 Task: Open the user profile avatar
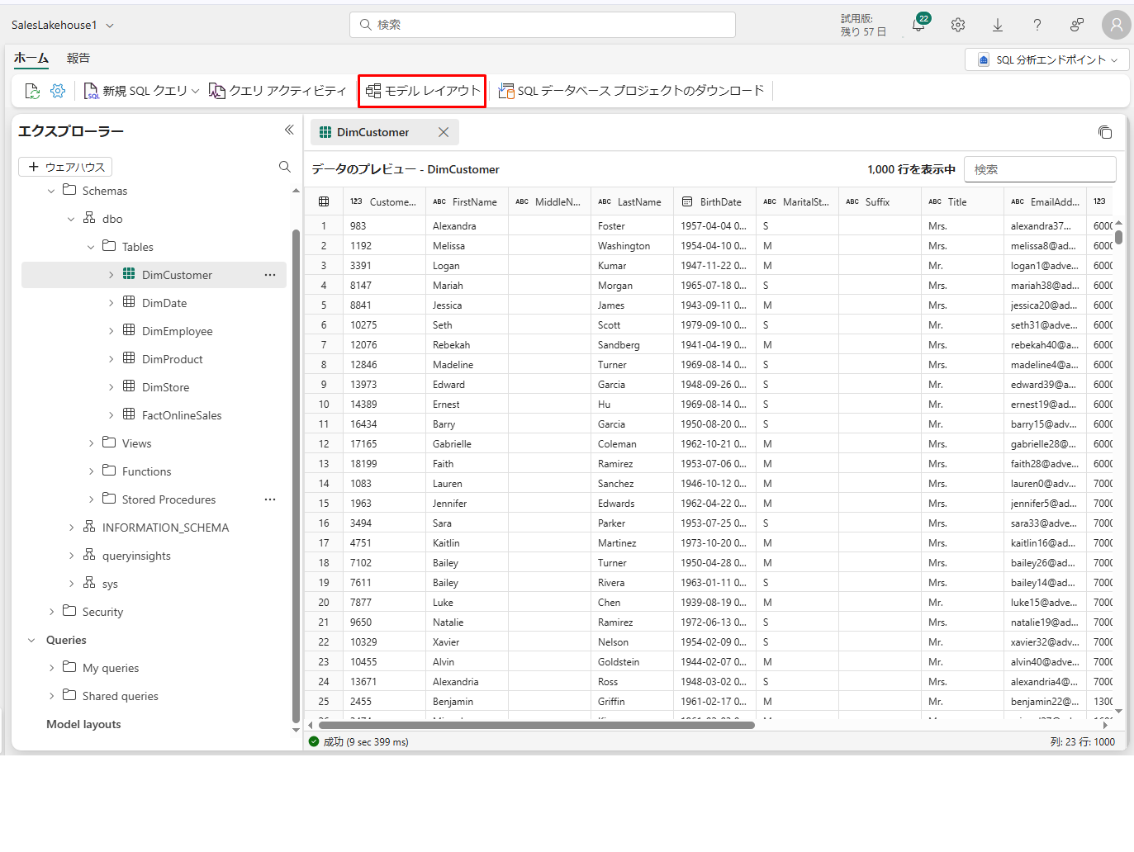click(1117, 25)
